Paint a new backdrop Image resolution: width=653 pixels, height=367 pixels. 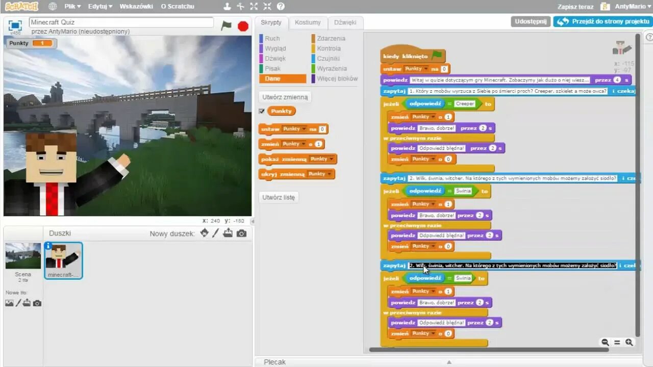(18, 303)
